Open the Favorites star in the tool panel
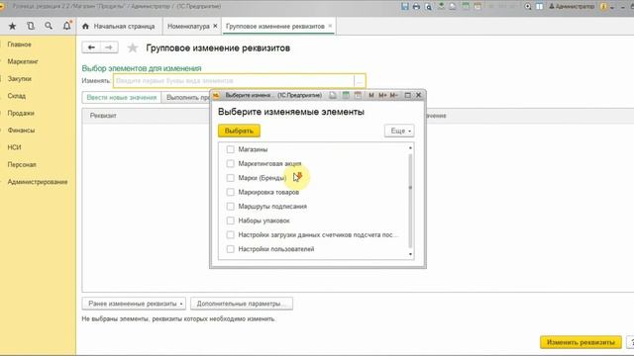 pyautogui.click(x=12, y=27)
